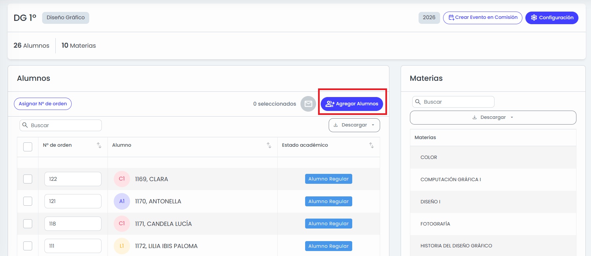This screenshot has width=591, height=256.
Task: Click student name 1171, CANDELA LUCÍA
Action: 164,224
